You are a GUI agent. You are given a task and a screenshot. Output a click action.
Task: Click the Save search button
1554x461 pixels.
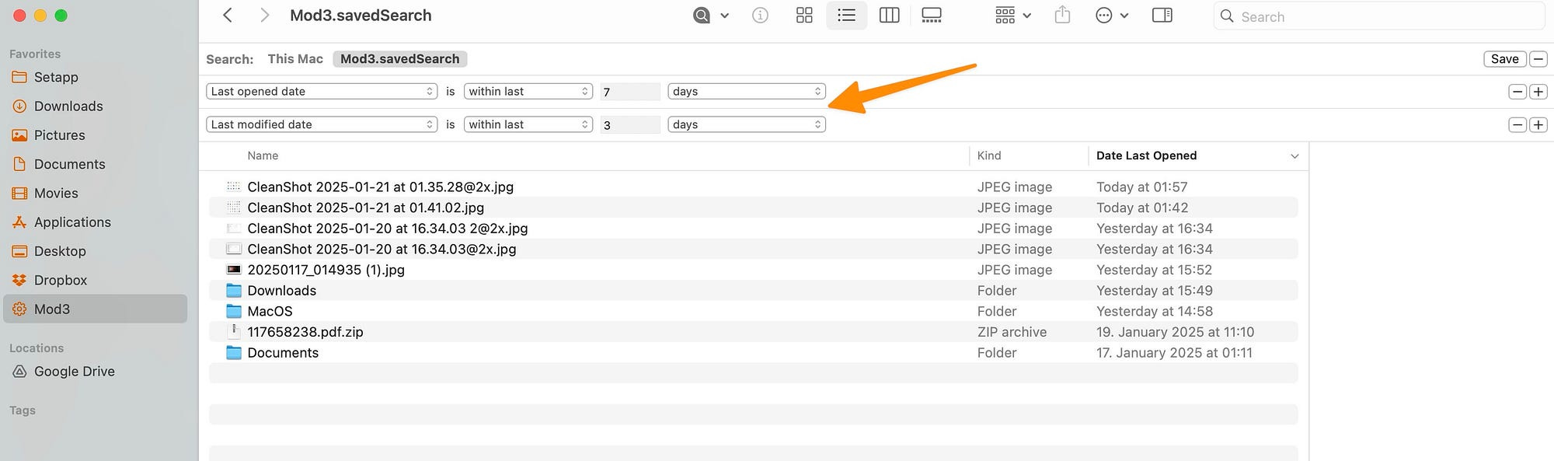pyautogui.click(x=1505, y=59)
